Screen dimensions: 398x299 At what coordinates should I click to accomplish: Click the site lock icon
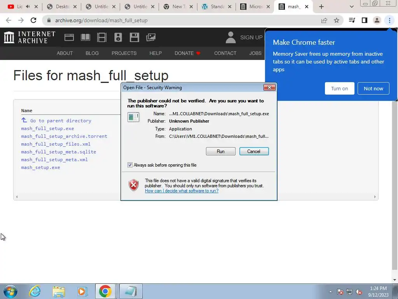[x=49, y=20]
